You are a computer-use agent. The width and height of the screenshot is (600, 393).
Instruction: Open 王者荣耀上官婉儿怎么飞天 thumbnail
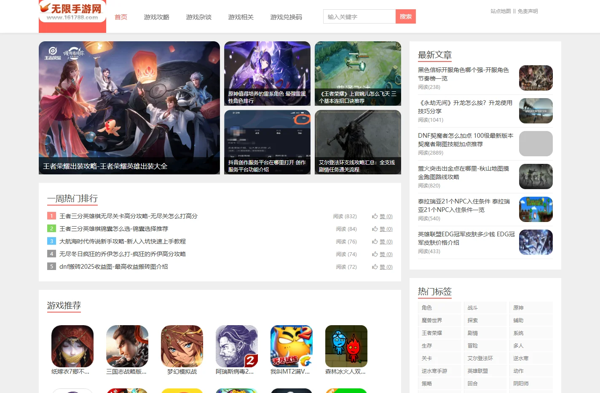(x=358, y=73)
